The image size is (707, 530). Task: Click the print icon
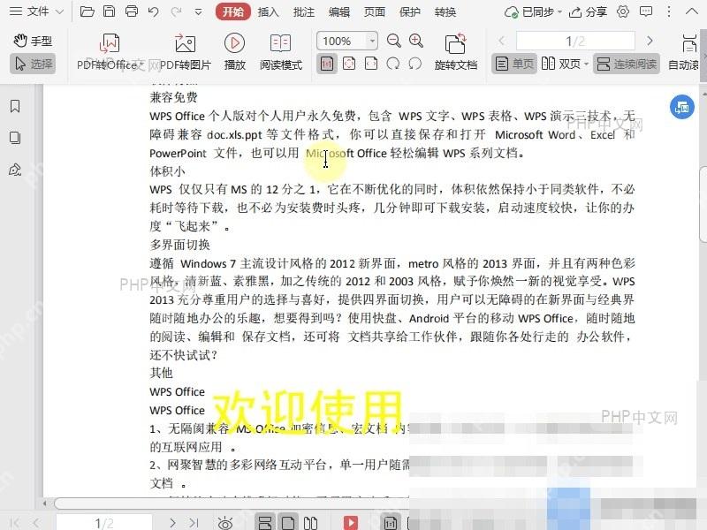(x=131, y=11)
